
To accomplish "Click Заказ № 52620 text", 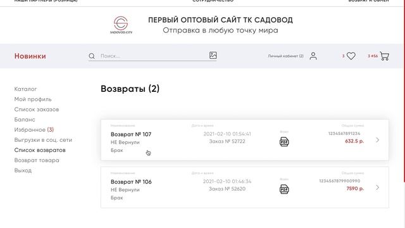I will [227, 189].
